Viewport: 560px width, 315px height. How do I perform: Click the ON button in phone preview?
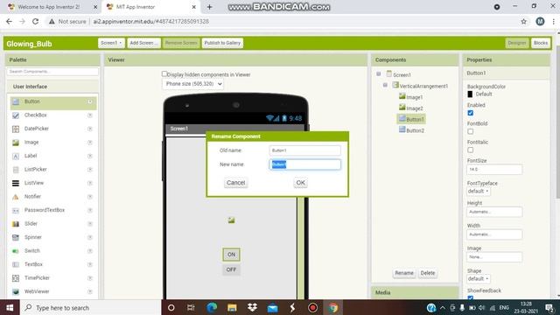pyautogui.click(x=231, y=255)
